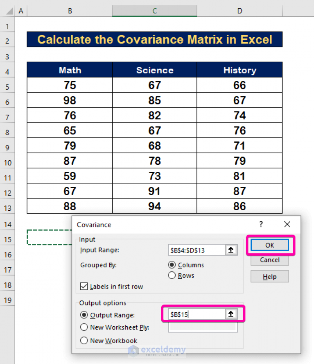This screenshot has height=364, width=314.
Task: Click the question mark help icon in Covariance title bar
Action: tap(261, 224)
